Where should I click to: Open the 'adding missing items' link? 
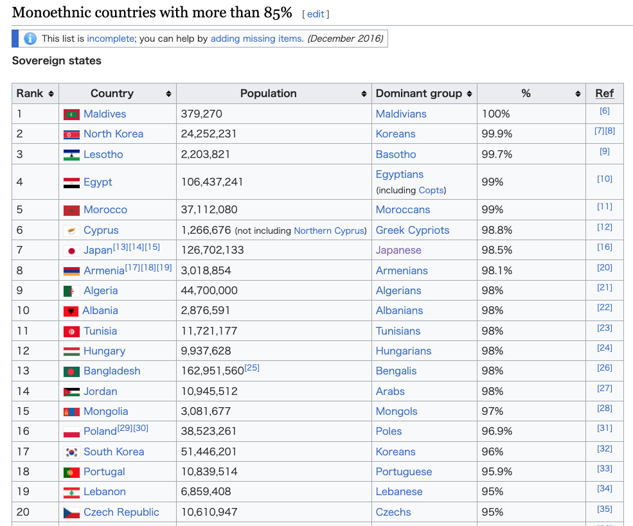256,39
